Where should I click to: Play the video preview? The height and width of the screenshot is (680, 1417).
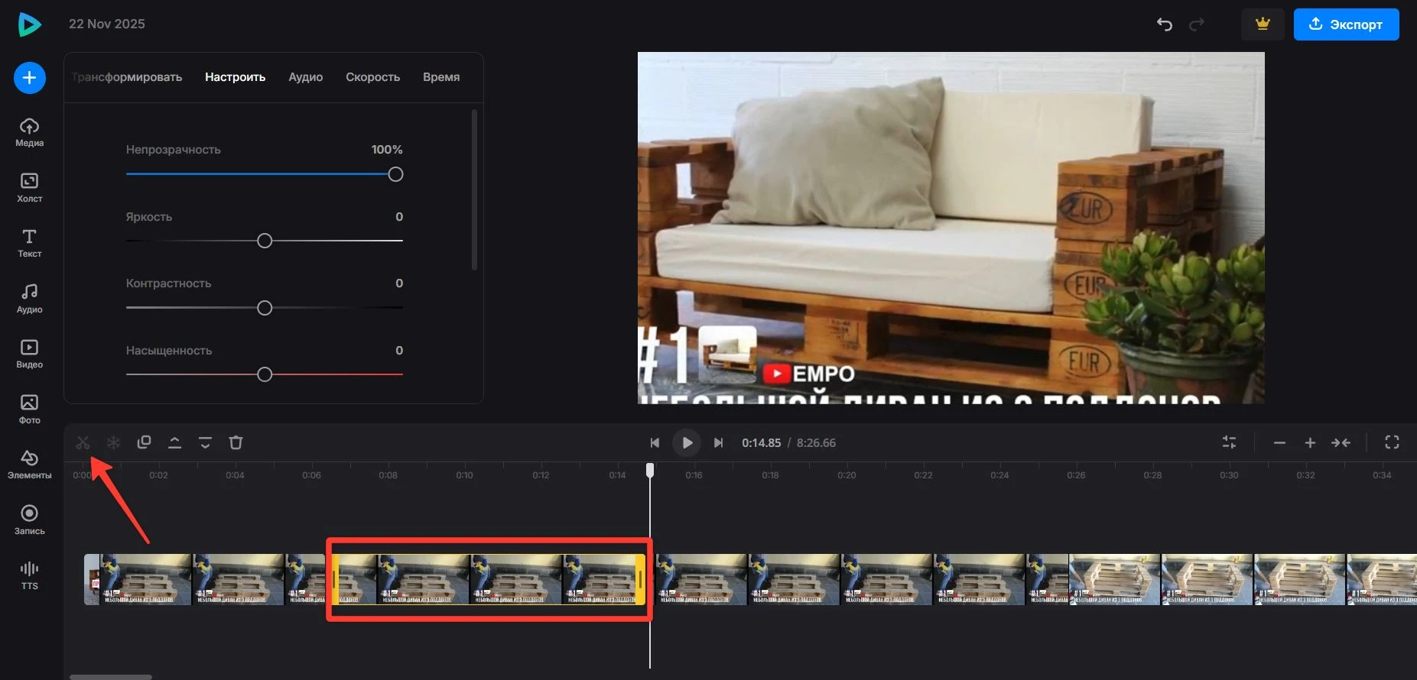(x=687, y=443)
